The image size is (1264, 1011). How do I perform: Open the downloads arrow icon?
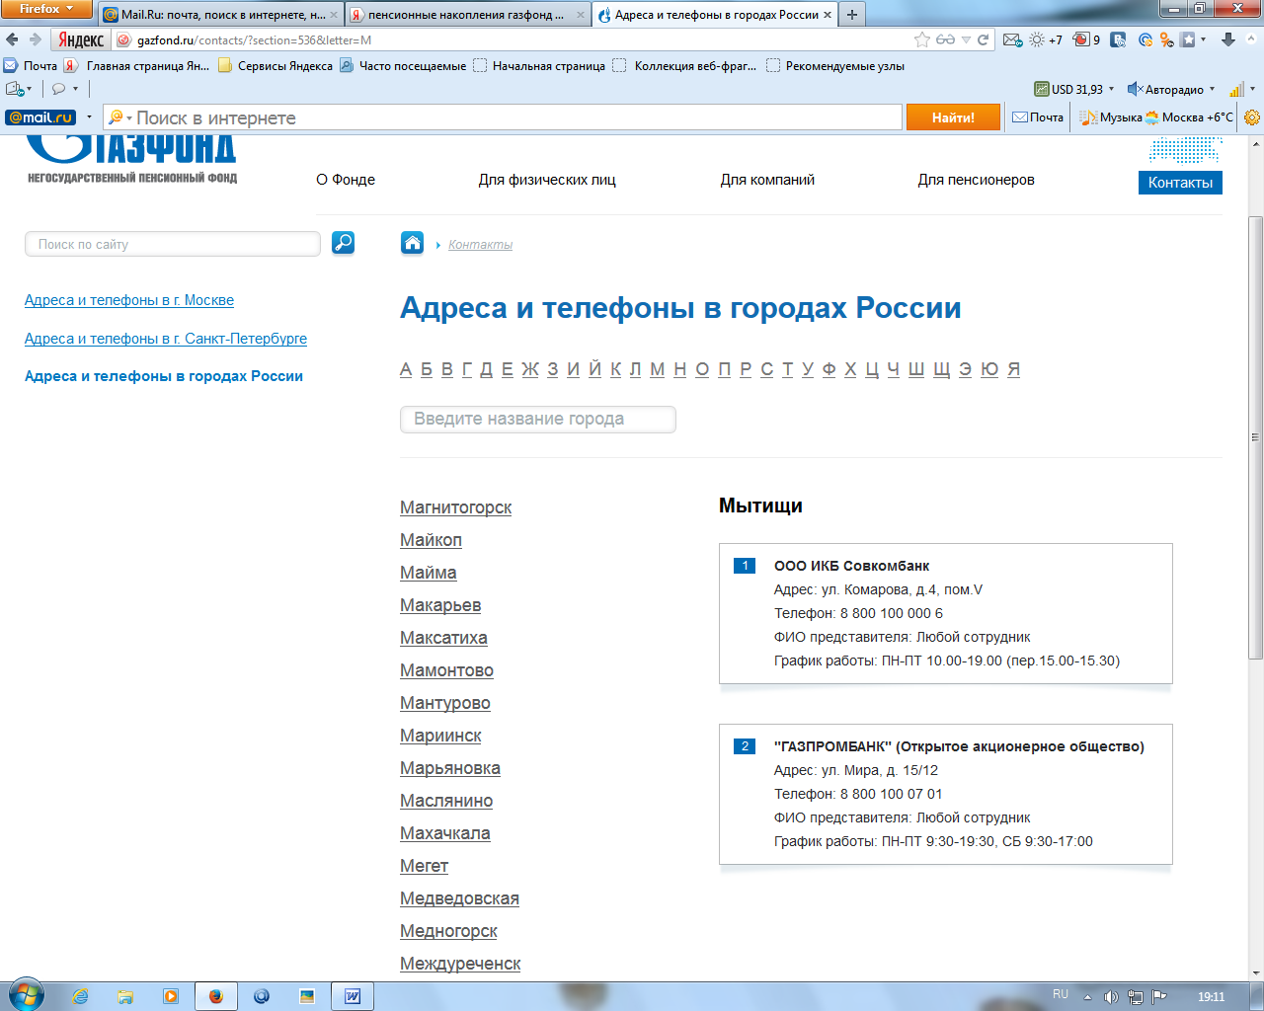pos(1228,39)
